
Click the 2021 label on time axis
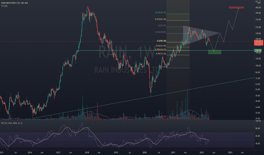173,153
